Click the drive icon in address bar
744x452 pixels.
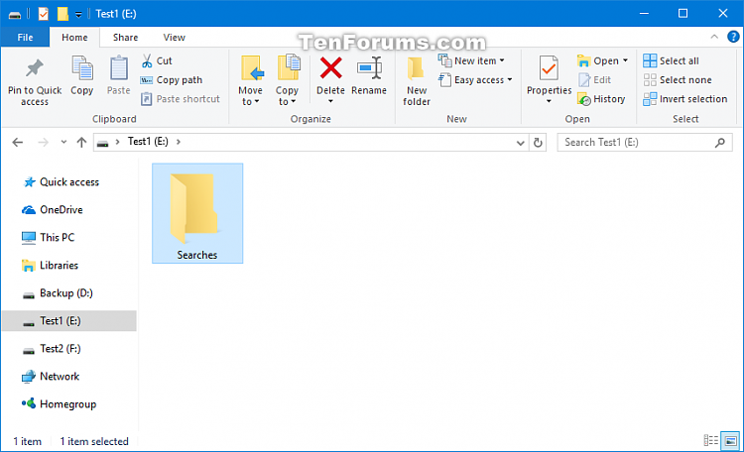pyautogui.click(x=103, y=143)
